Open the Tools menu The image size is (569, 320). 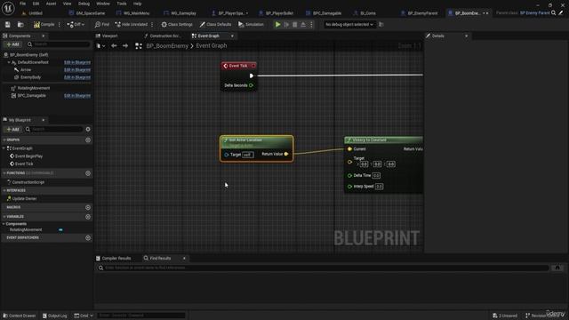122,4
